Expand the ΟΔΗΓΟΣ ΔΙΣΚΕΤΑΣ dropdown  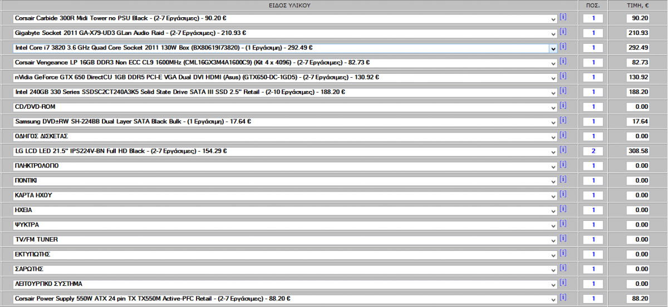click(x=285, y=136)
